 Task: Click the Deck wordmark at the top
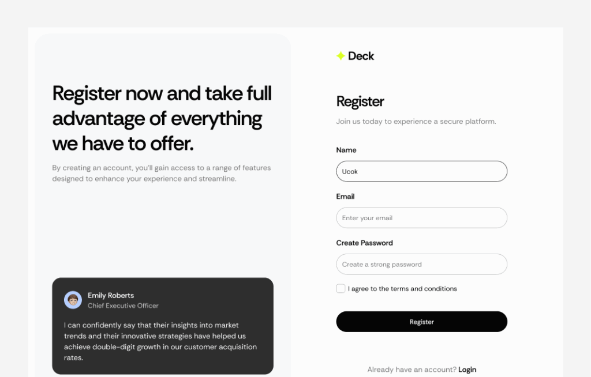362,56
